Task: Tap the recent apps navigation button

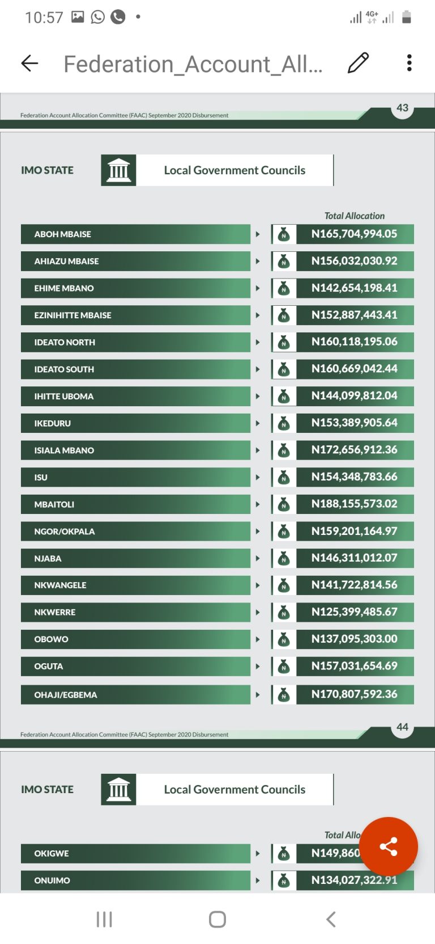Action: click(104, 919)
